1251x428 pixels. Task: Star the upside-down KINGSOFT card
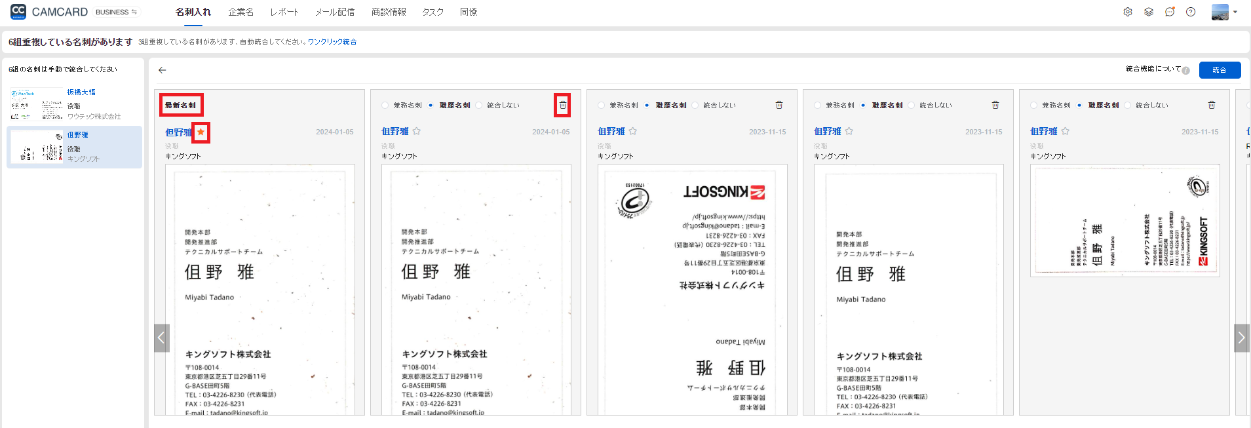633,131
